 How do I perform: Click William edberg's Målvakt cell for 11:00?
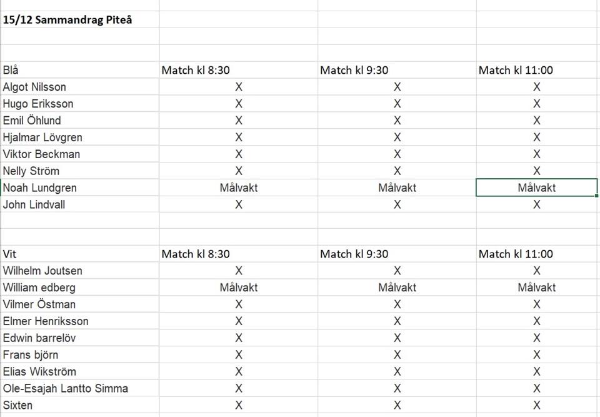pyautogui.click(x=536, y=288)
